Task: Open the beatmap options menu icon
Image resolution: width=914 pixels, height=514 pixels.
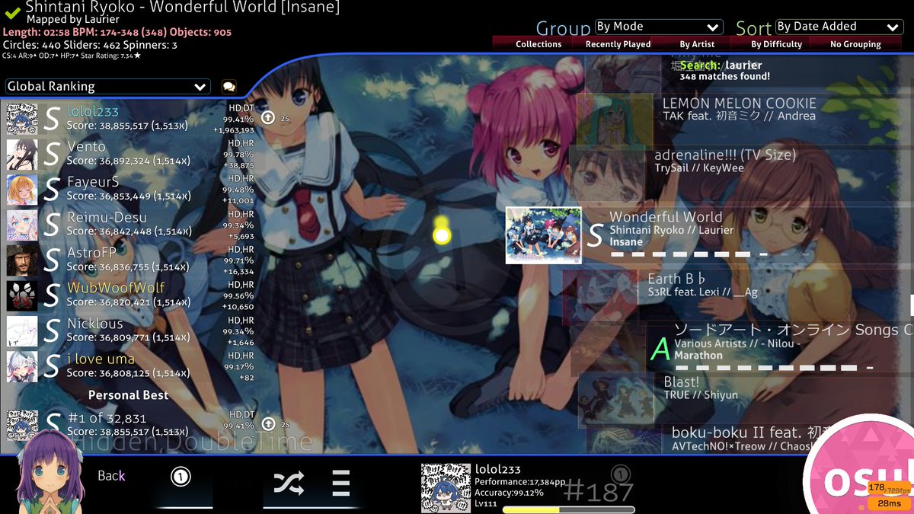Action: pos(340,483)
